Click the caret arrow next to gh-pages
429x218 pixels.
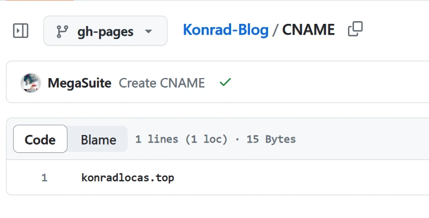pos(148,31)
